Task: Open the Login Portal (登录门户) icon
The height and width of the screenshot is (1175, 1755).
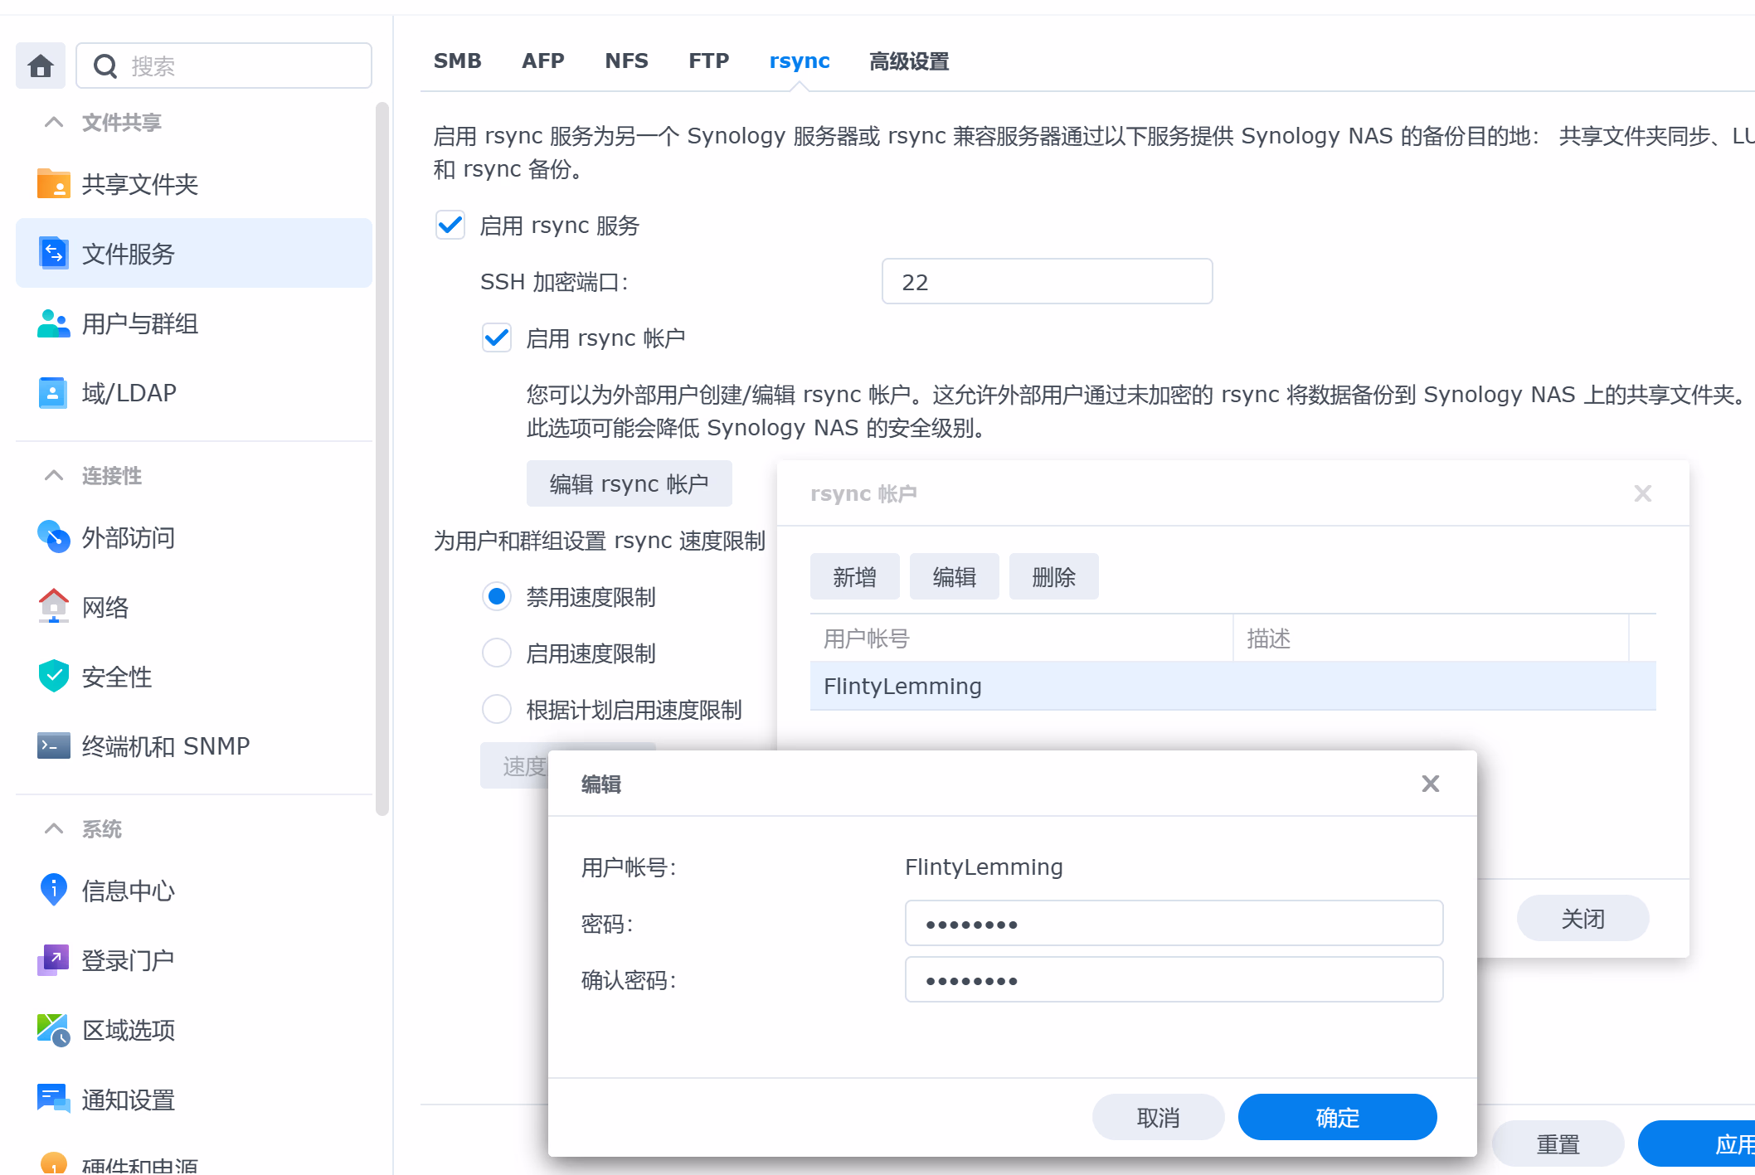Action: [54, 960]
